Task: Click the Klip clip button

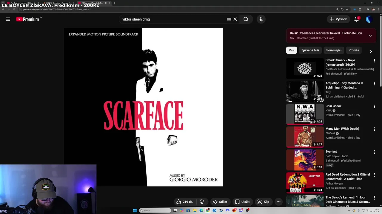Action: [263, 202]
